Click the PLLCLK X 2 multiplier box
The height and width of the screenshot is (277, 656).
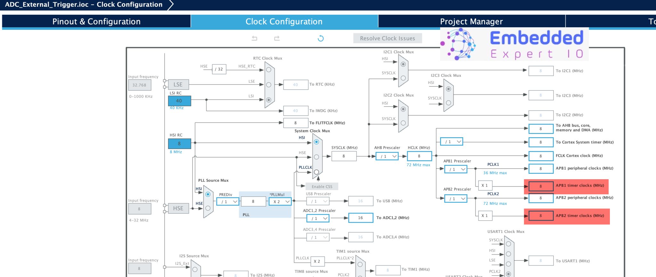(317, 261)
